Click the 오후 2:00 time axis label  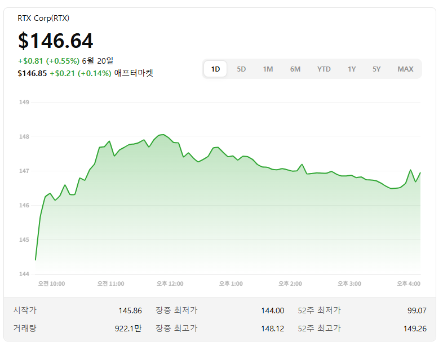[x=290, y=283]
